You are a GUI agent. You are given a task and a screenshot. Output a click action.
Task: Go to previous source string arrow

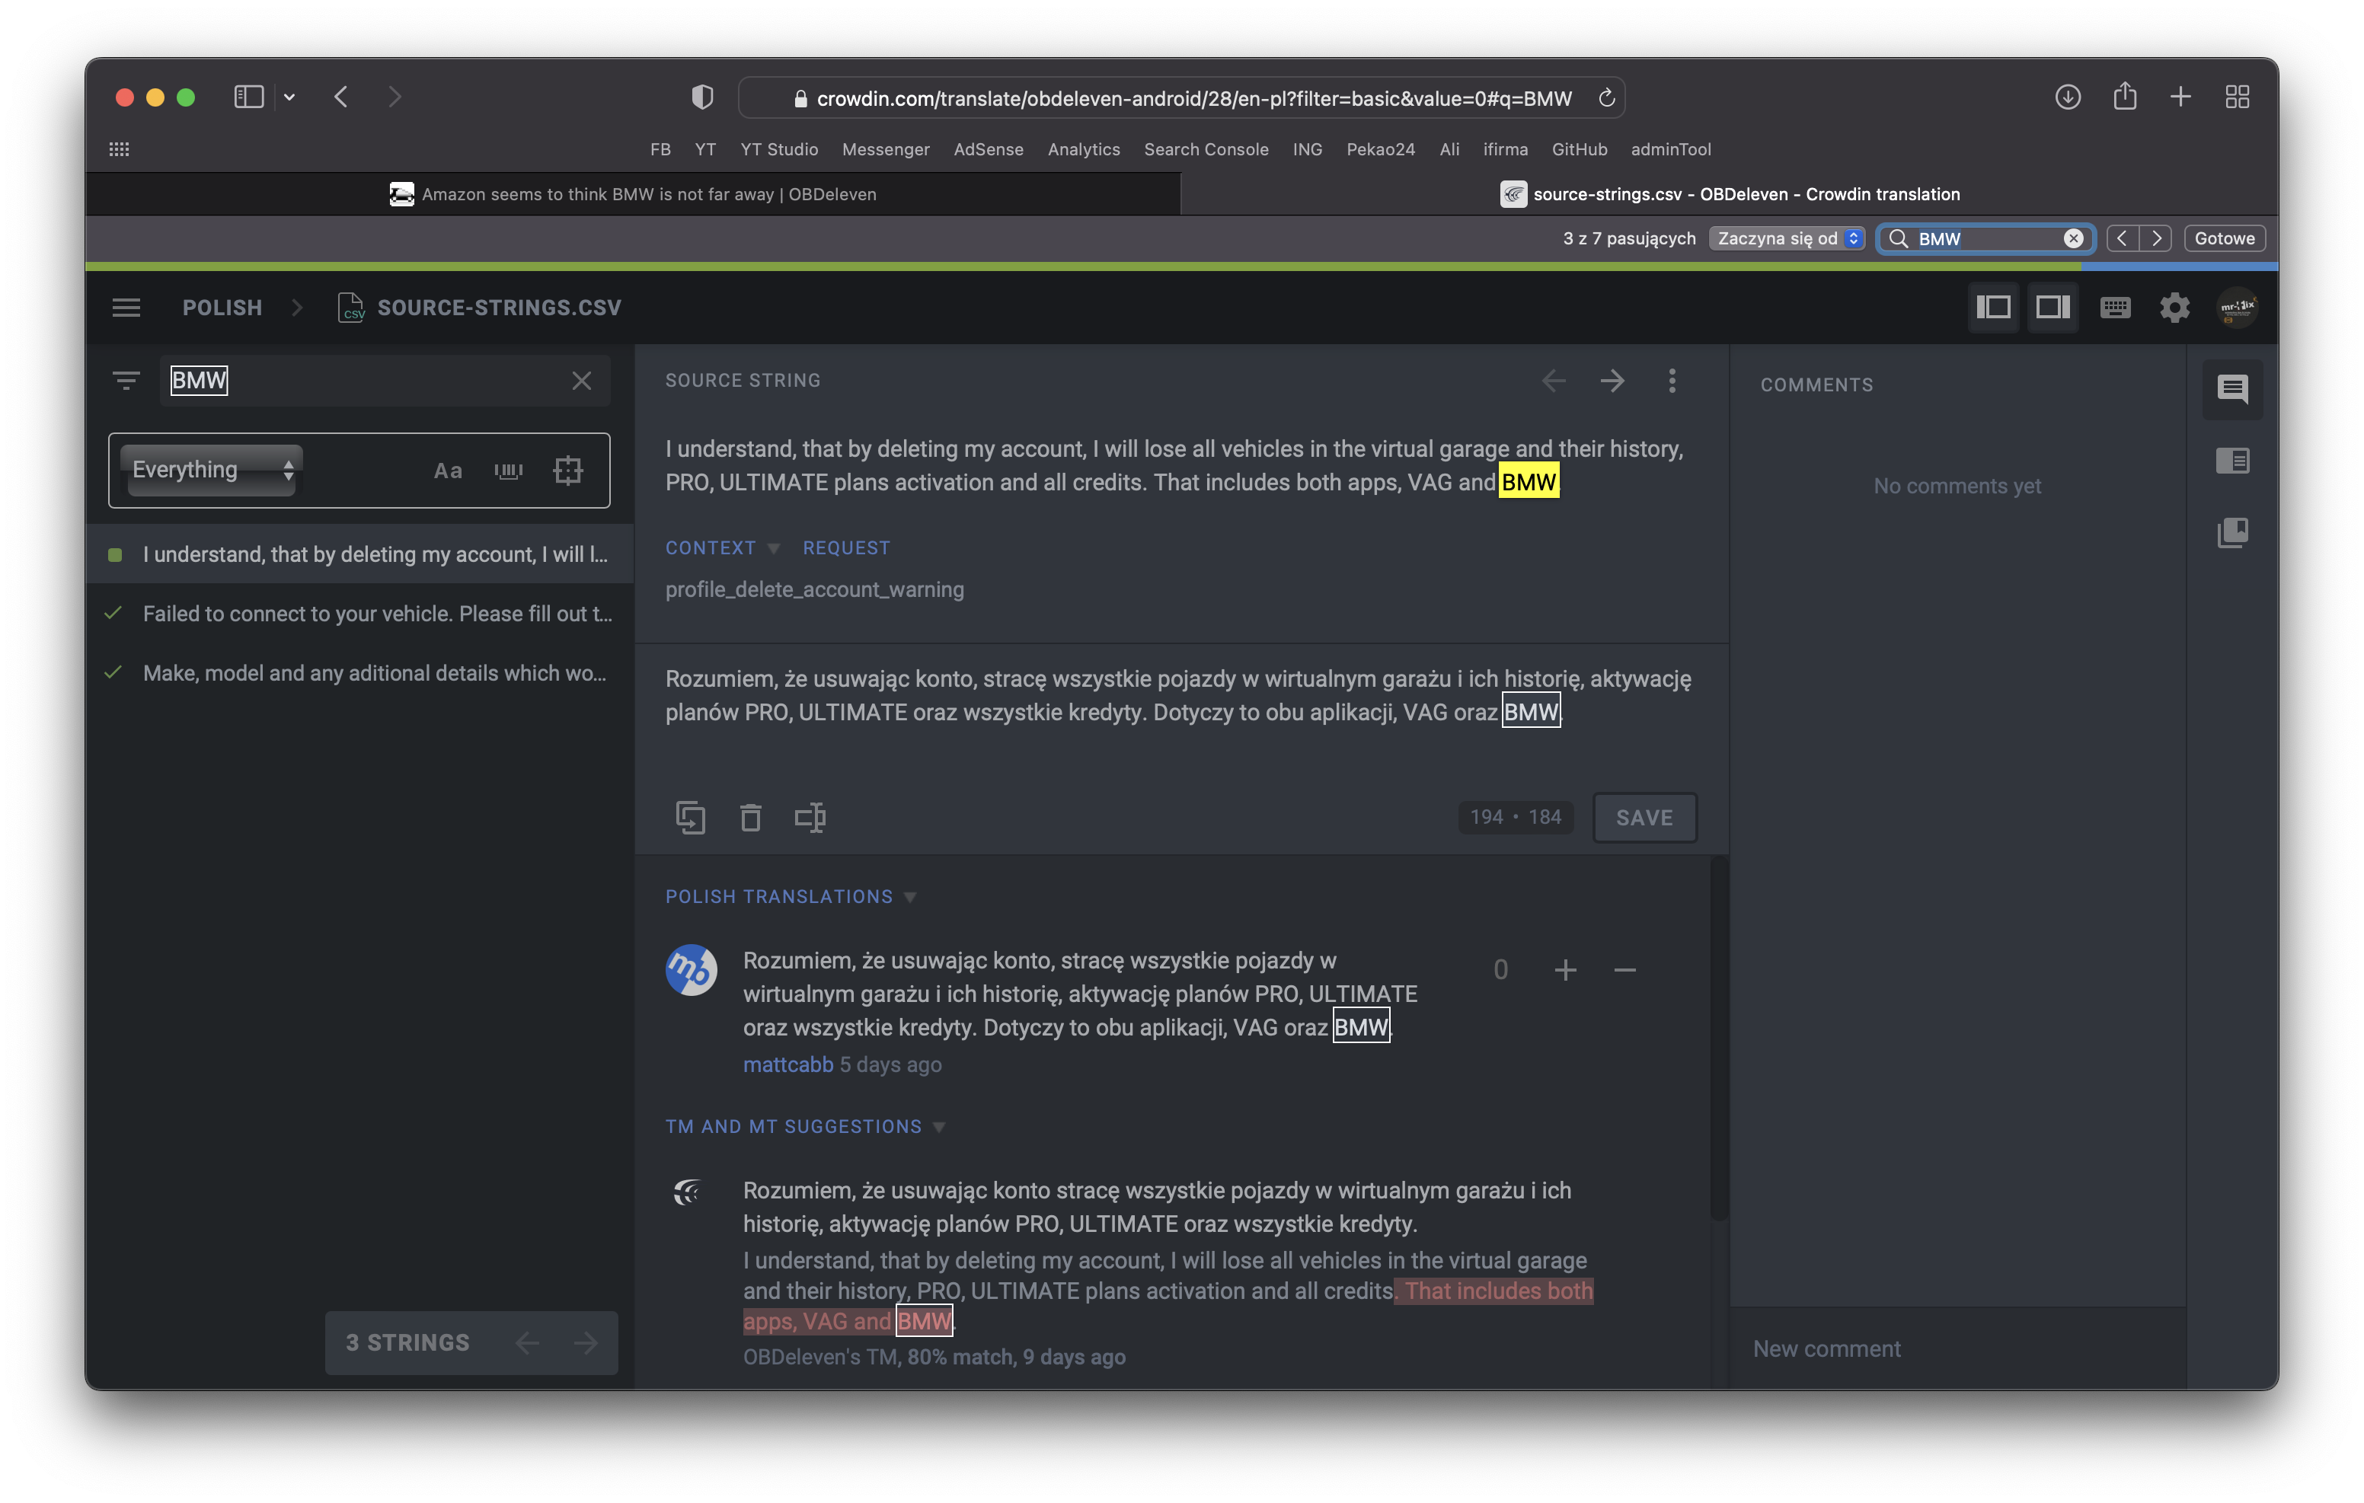click(x=1553, y=381)
